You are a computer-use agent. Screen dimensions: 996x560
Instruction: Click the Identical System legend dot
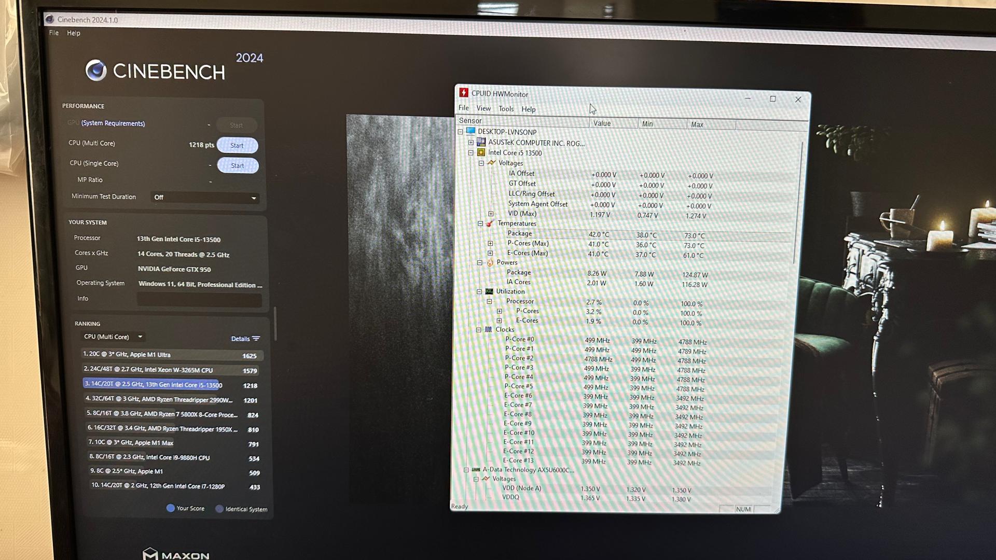coord(219,509)
